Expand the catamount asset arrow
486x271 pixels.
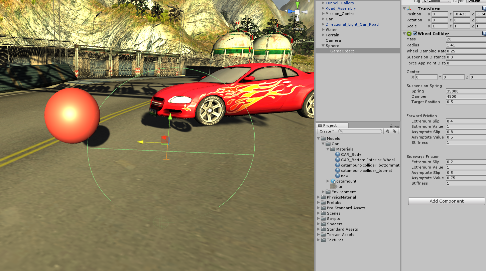point(328,181)
